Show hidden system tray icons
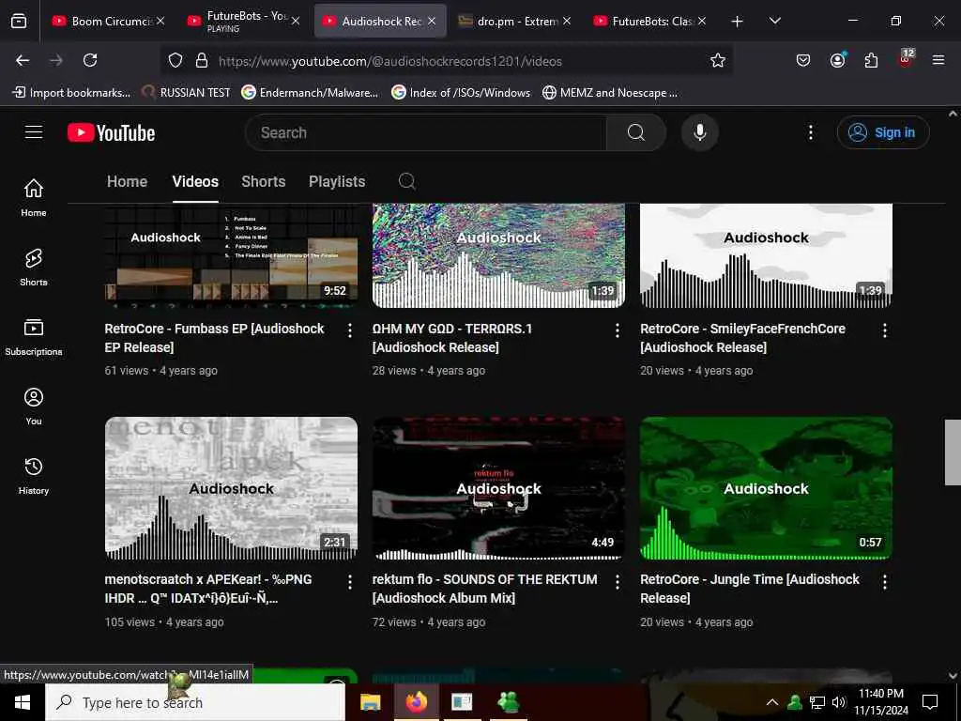 pos(772,702)
